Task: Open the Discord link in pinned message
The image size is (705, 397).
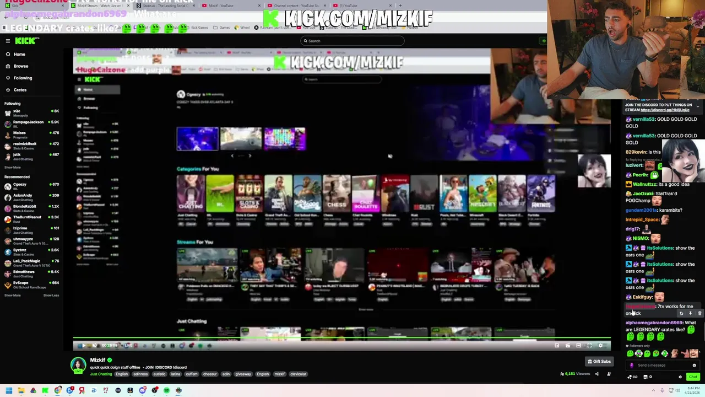Action: tap(665, 110)
